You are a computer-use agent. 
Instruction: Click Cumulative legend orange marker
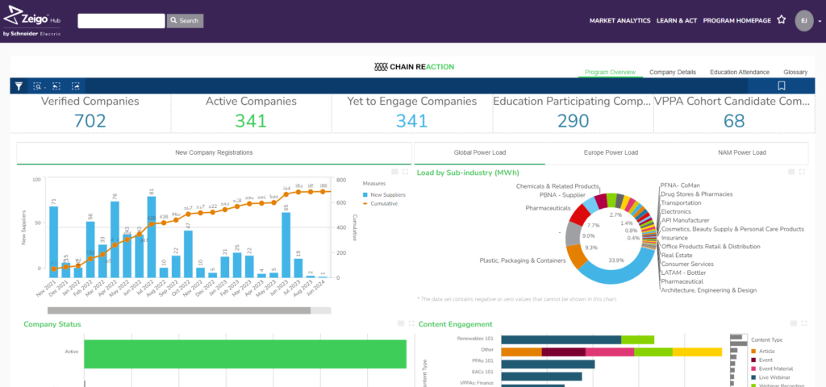(x=365, y=203)
